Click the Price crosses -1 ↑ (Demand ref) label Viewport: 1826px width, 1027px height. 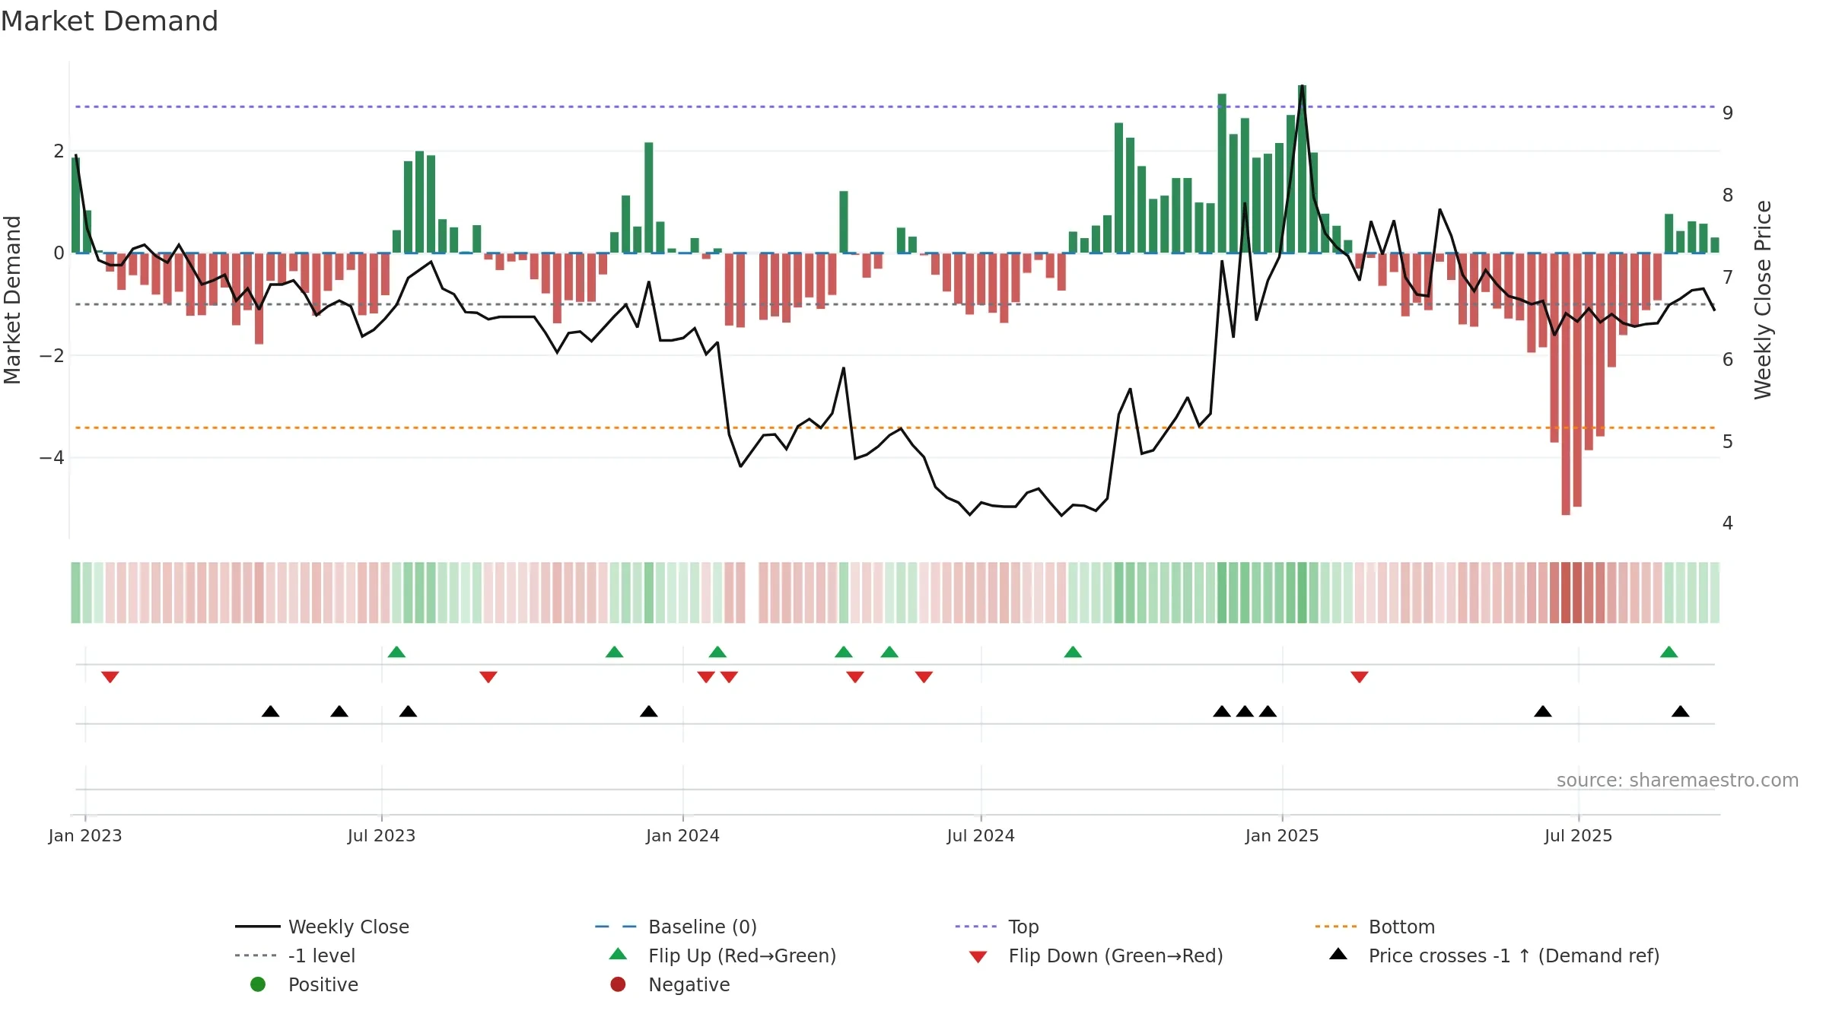(1513, 955)
